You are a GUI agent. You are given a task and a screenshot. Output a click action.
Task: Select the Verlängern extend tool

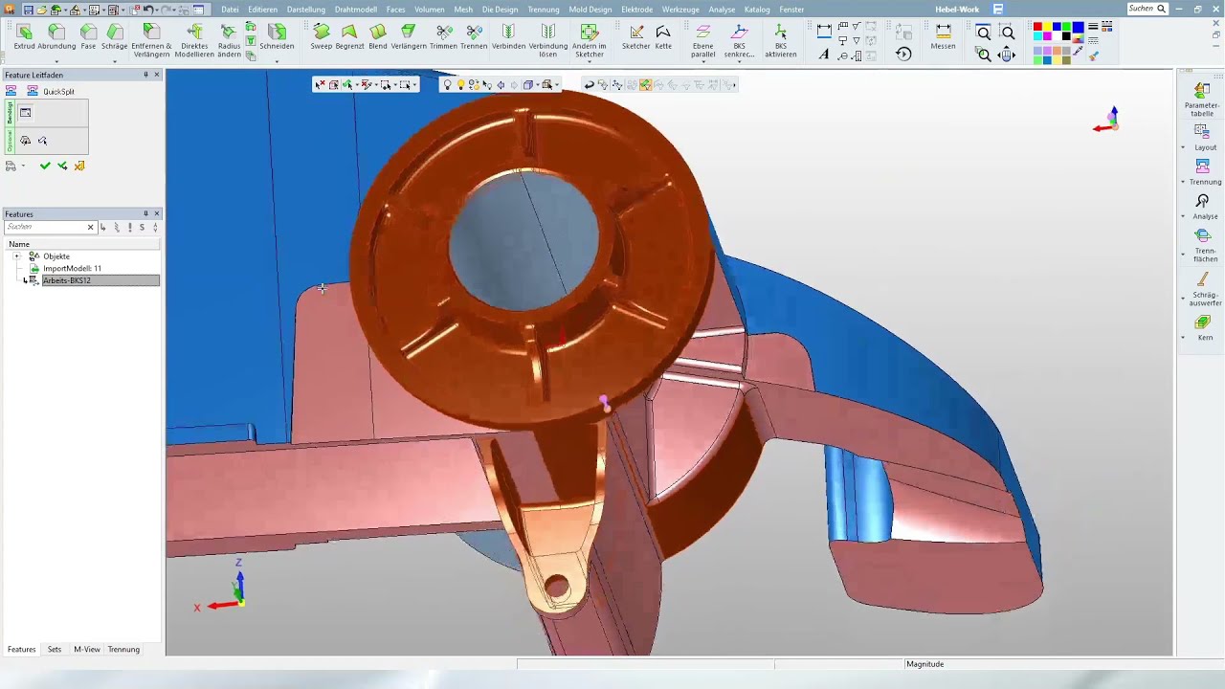409,37
